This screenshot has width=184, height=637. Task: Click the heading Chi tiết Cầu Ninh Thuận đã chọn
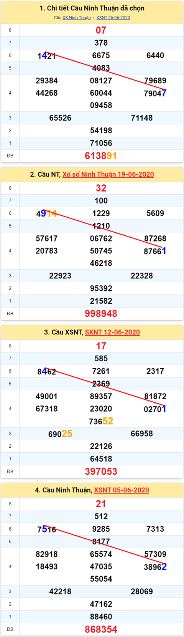pos(92,8)
